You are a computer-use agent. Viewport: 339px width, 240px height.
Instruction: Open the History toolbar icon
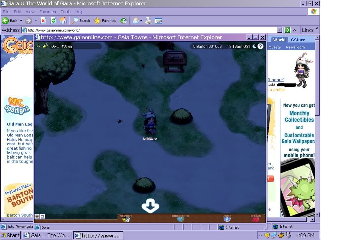(x=124, y=21)
